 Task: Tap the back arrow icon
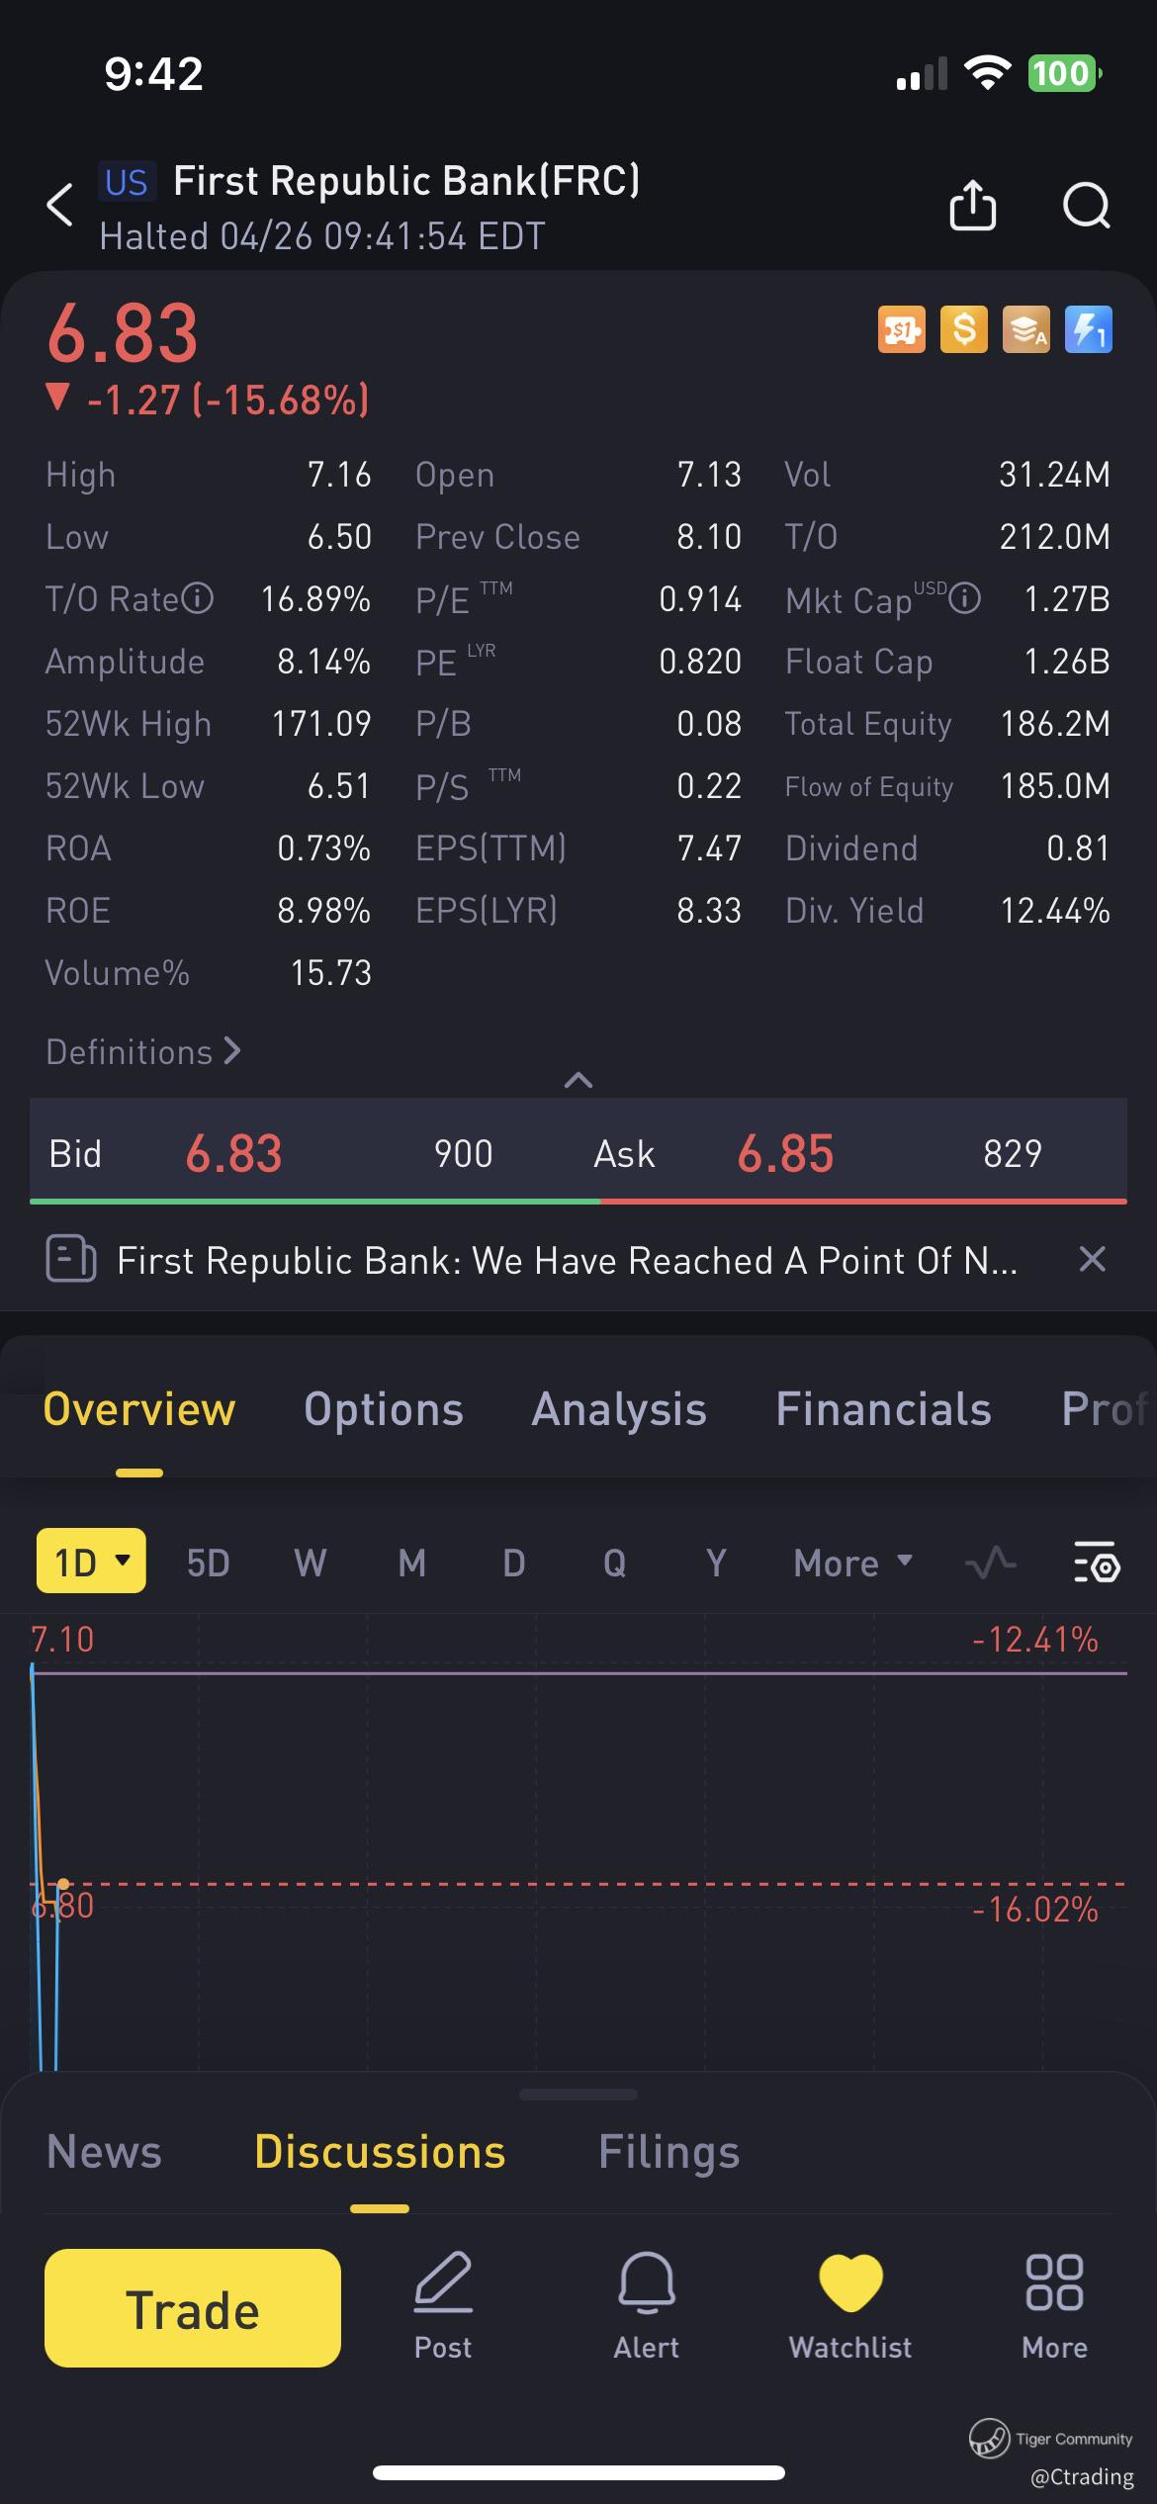(60, 206)
